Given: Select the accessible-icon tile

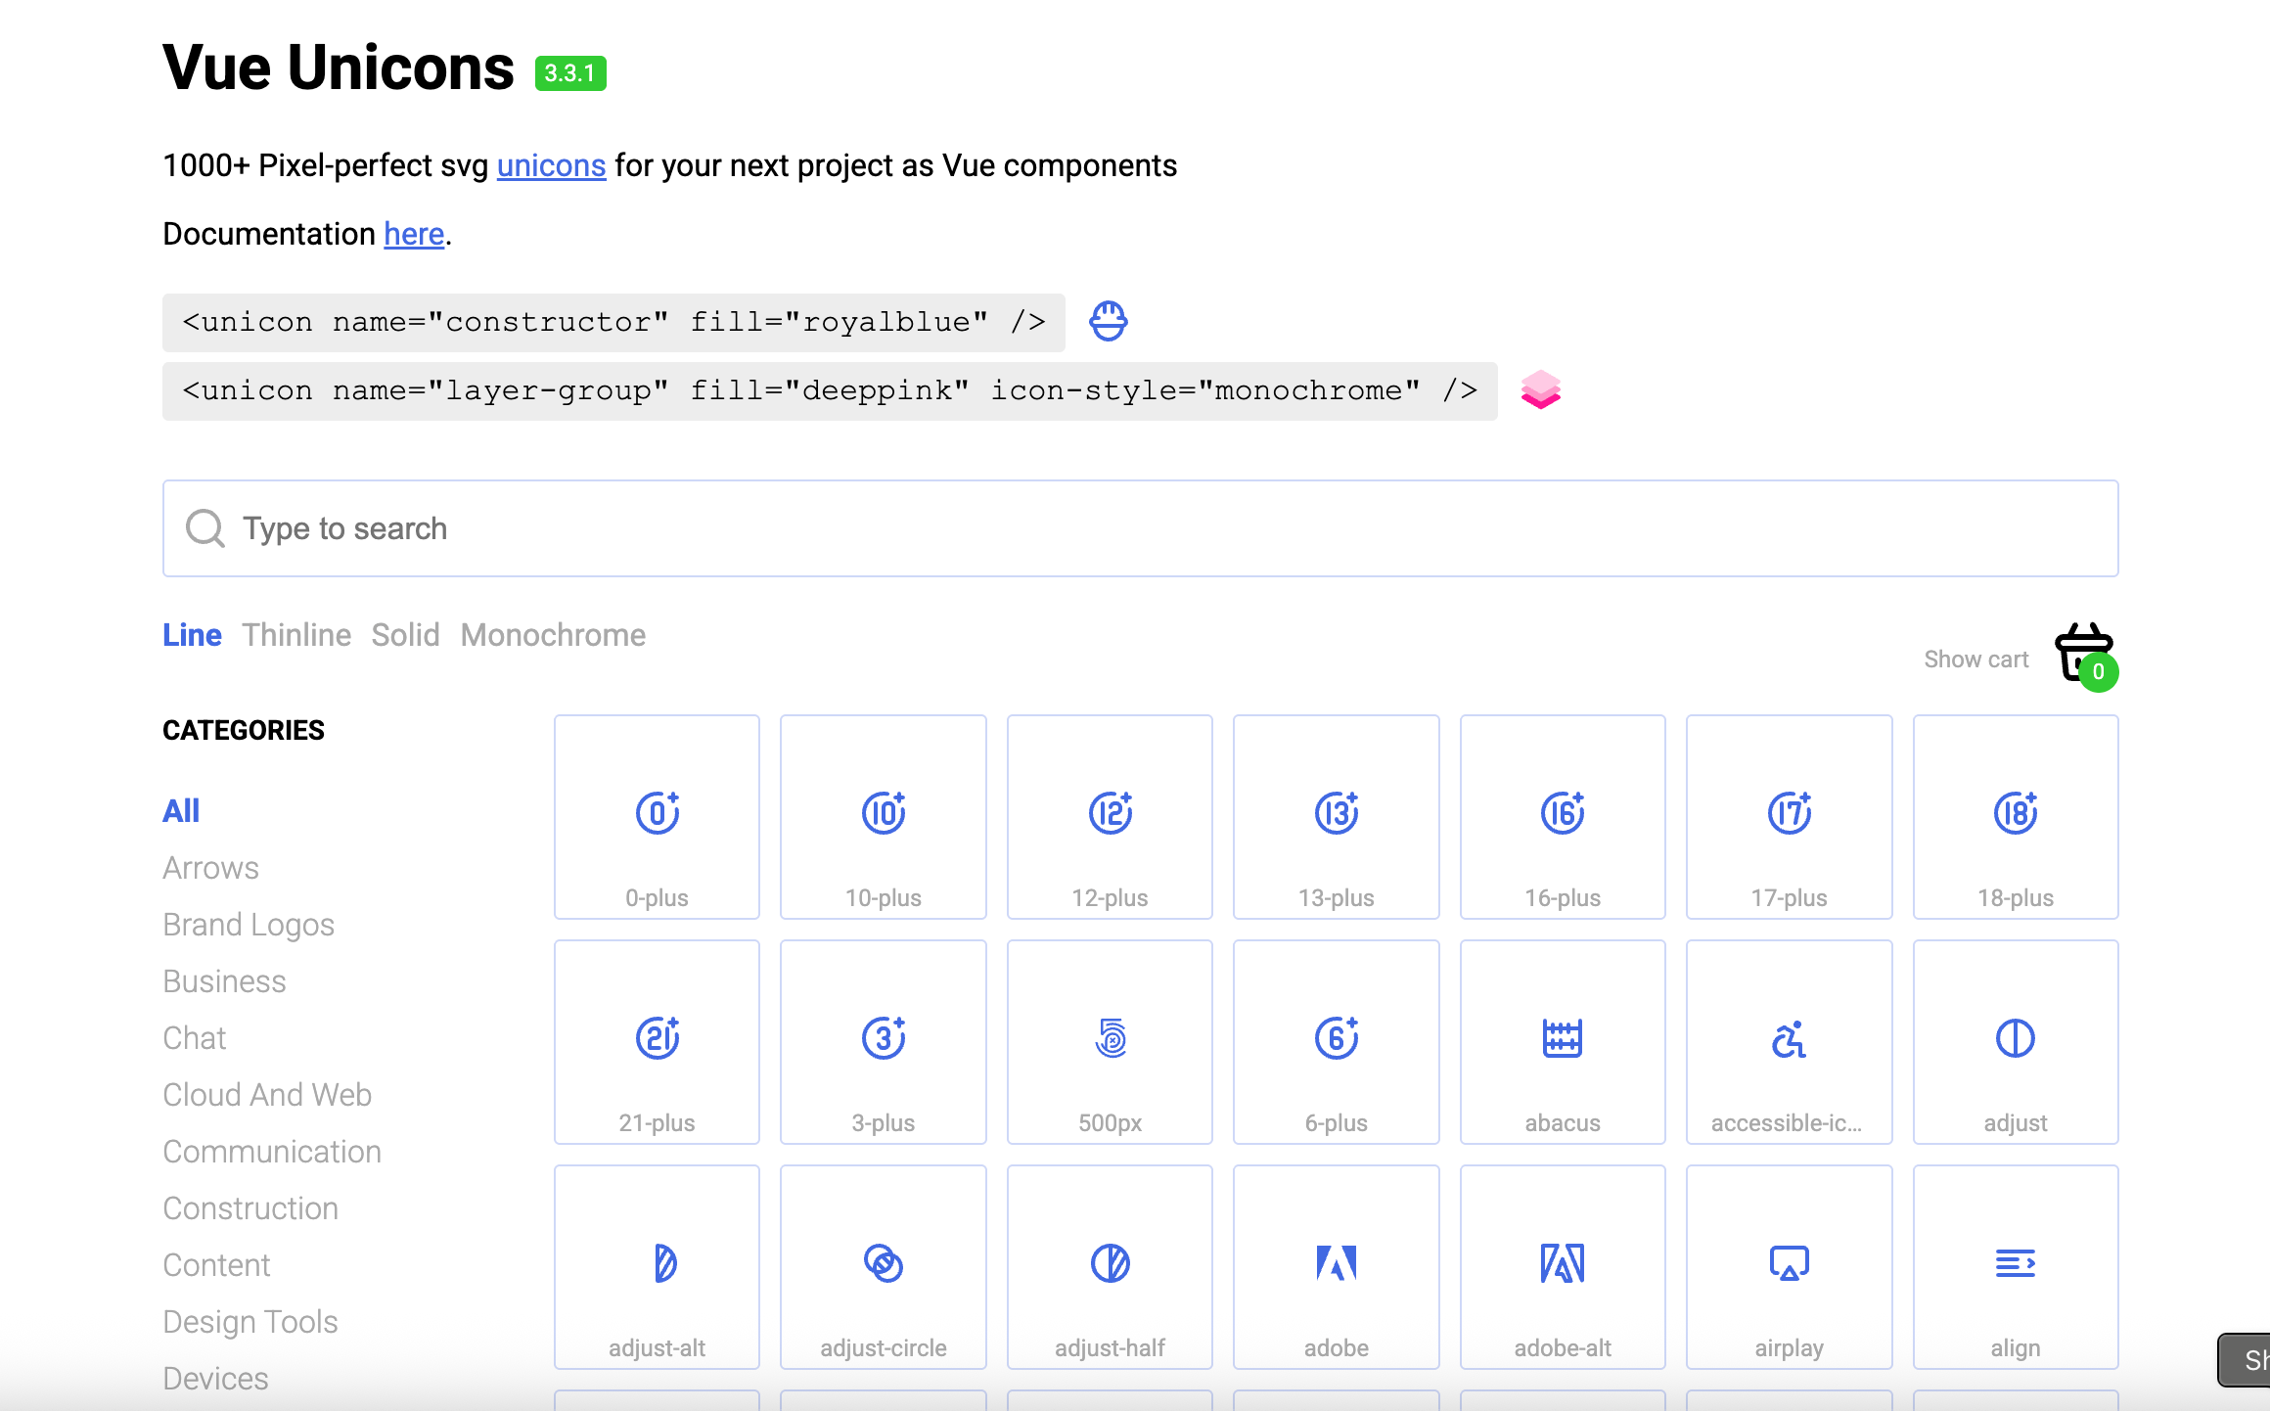Looking at the screenshot, I should (1789, 1042).
